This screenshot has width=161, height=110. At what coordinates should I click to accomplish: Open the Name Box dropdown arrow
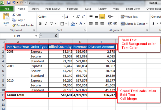click(x=36, y=36)
